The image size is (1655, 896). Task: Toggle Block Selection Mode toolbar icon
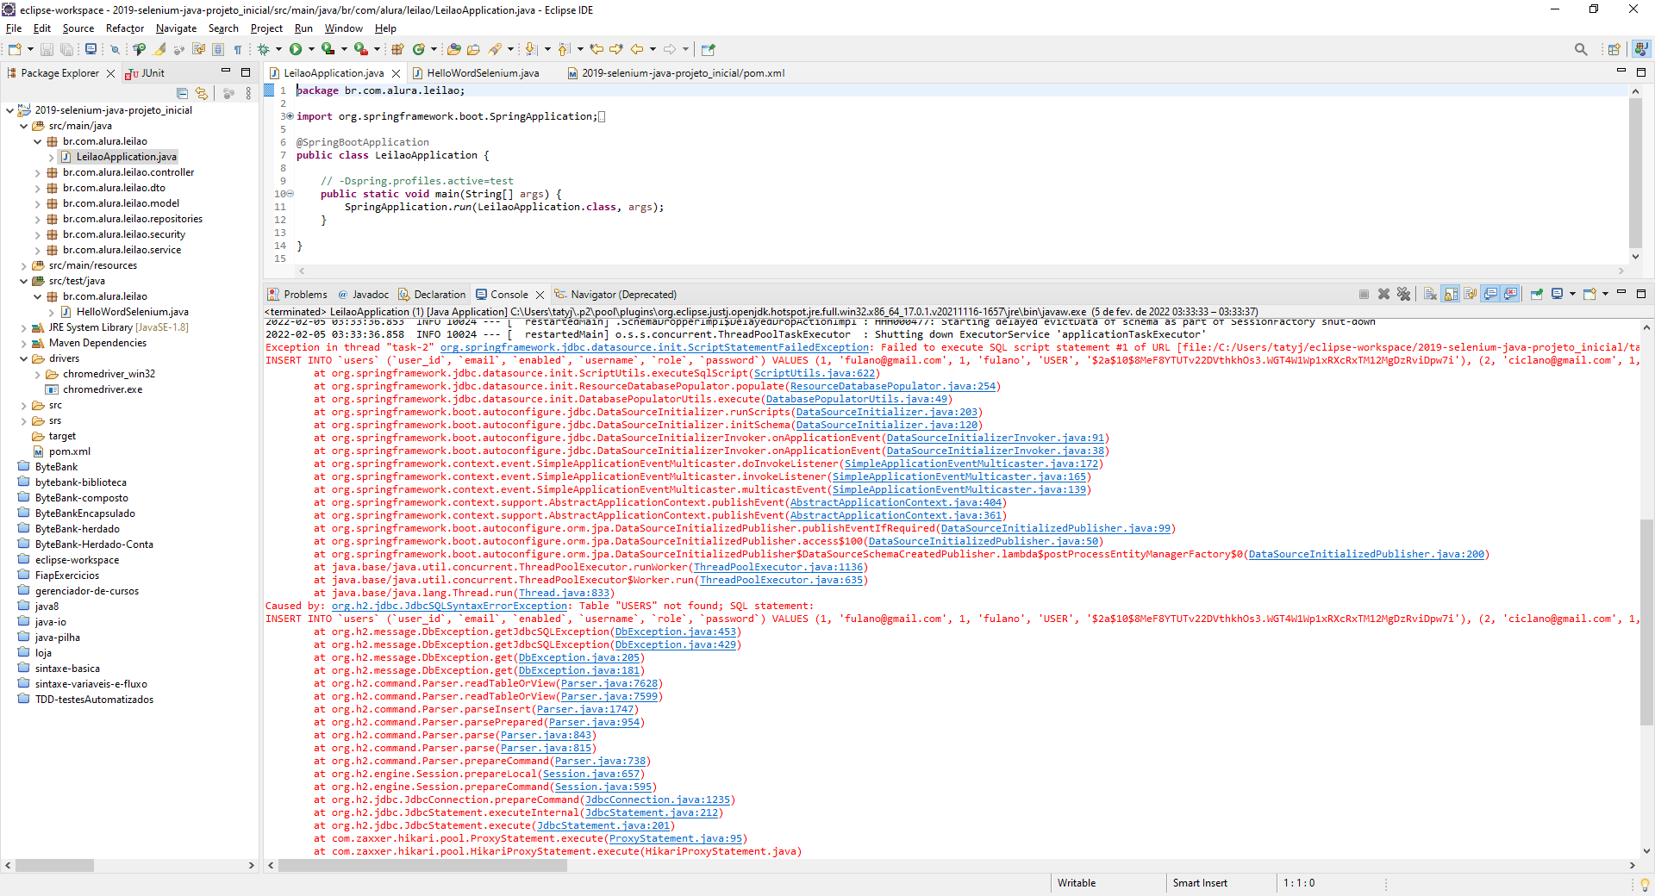click(x=218, y=49)
